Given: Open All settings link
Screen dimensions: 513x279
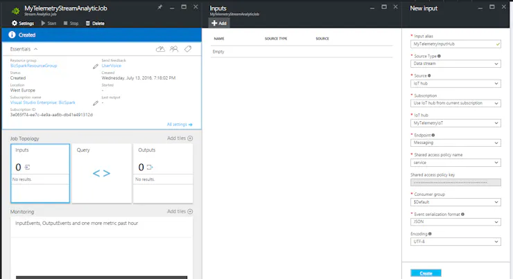Looking at the screenshot, I should [x=180, y=125].
